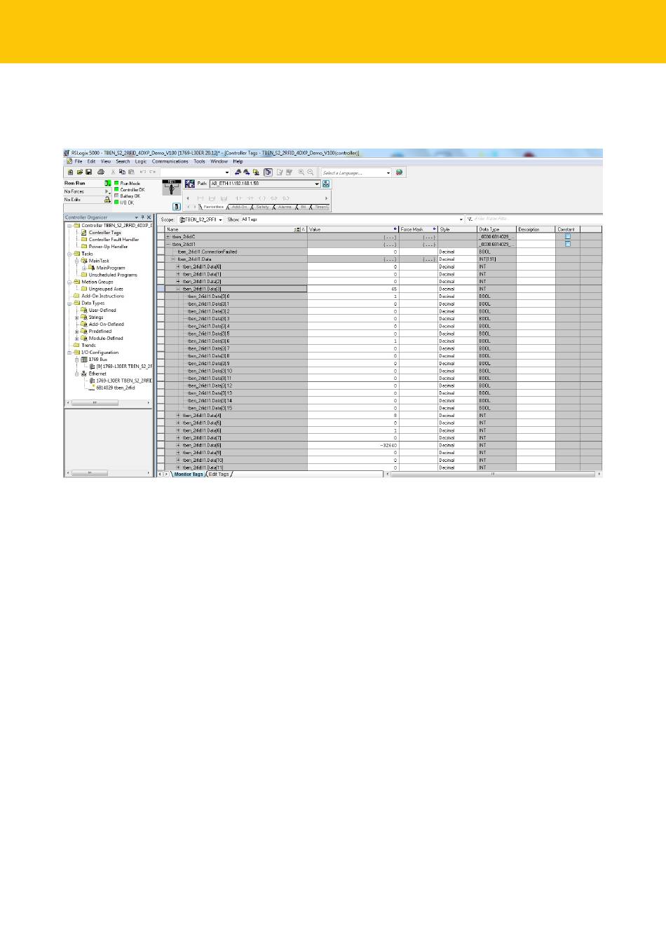Select the Favorites instruction tab
The height and width of the screenshot is (942, 666).
tap(214, 207)
